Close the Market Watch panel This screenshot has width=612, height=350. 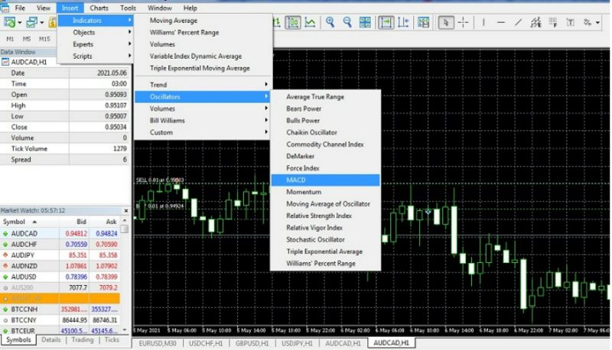coord(125,210)
